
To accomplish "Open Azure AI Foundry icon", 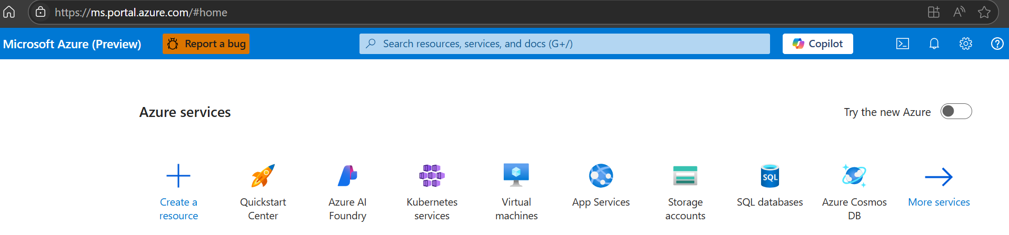I will [x=347, y=176].
